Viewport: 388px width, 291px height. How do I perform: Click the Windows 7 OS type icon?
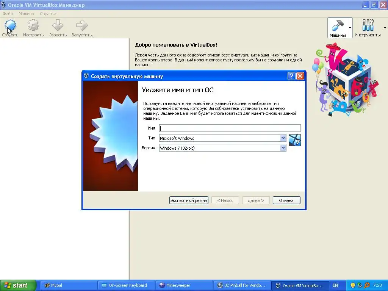[295, 140]
